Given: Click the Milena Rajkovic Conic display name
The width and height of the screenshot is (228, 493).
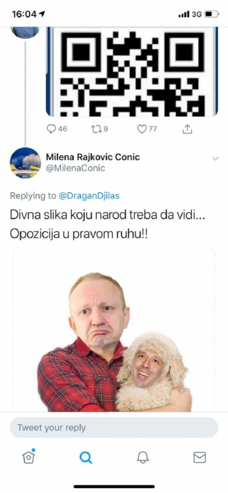Looking at the screenshot, I should (x=93, y=157).
